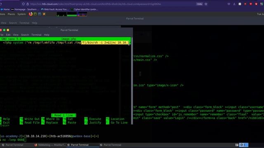Screen dimensions: 264x148
Task: Click nano Cut shortcut
Action: 68,119
